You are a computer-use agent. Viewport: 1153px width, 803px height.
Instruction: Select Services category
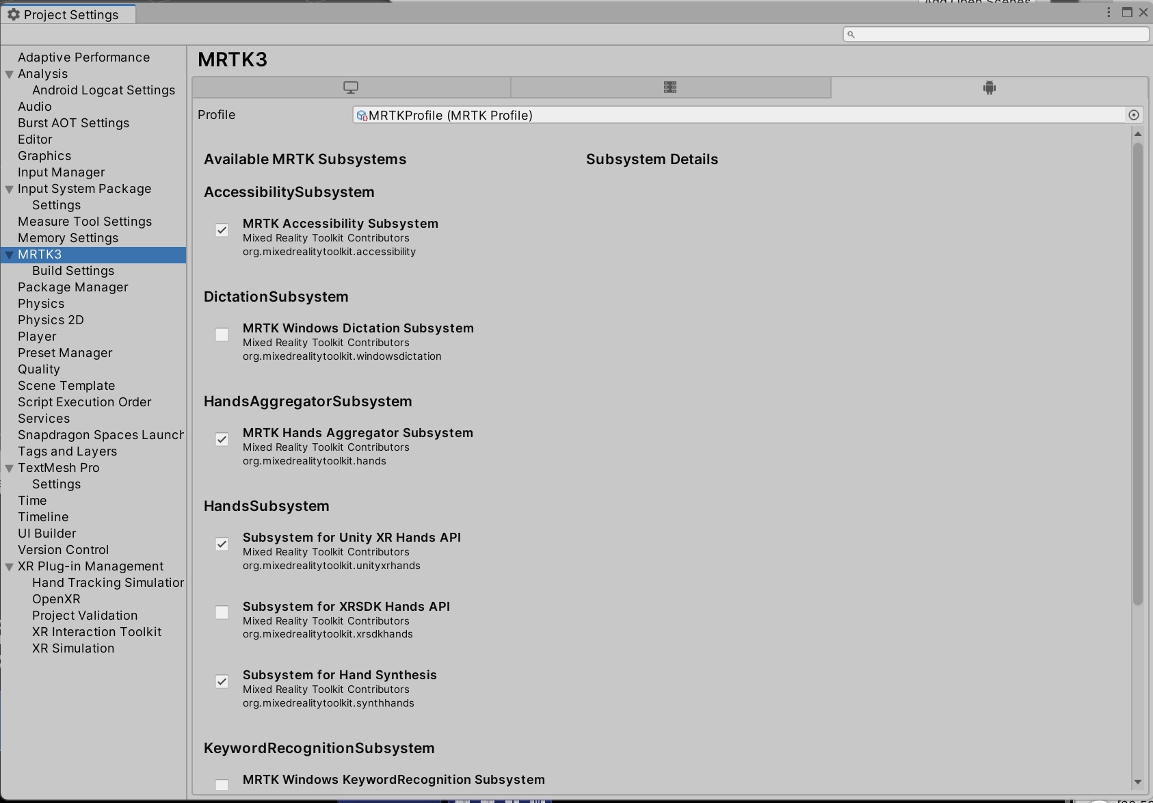pos(93,419)
